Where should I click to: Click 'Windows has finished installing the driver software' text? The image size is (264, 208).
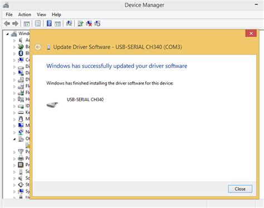pos(110,83)
